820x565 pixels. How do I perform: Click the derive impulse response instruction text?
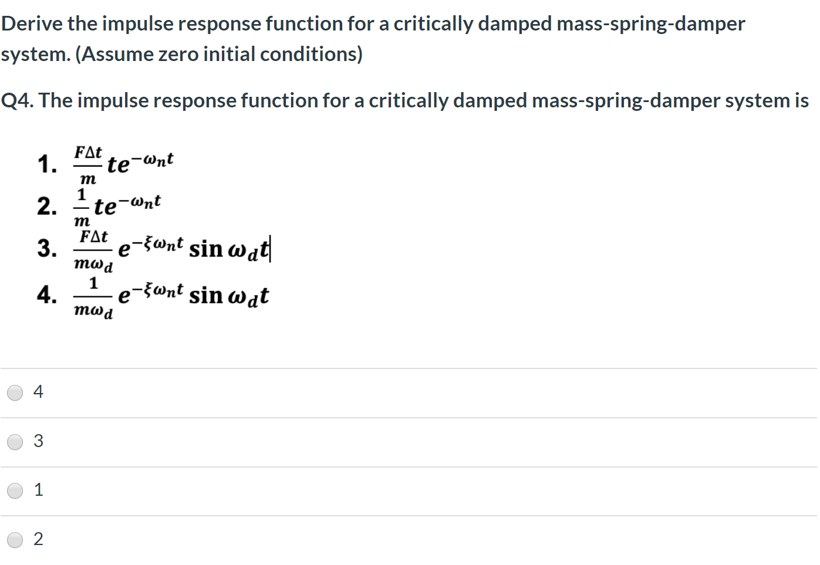pos(373,23)
